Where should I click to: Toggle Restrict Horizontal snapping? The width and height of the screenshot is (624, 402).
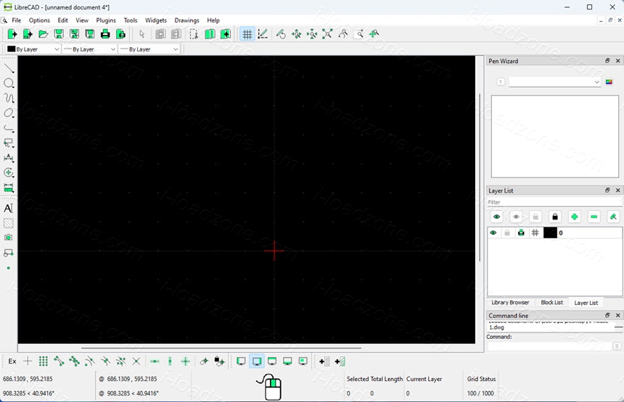tap(155, 361)
